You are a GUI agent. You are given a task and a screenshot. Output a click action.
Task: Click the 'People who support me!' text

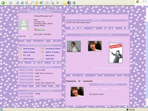[x=45, y=83]
